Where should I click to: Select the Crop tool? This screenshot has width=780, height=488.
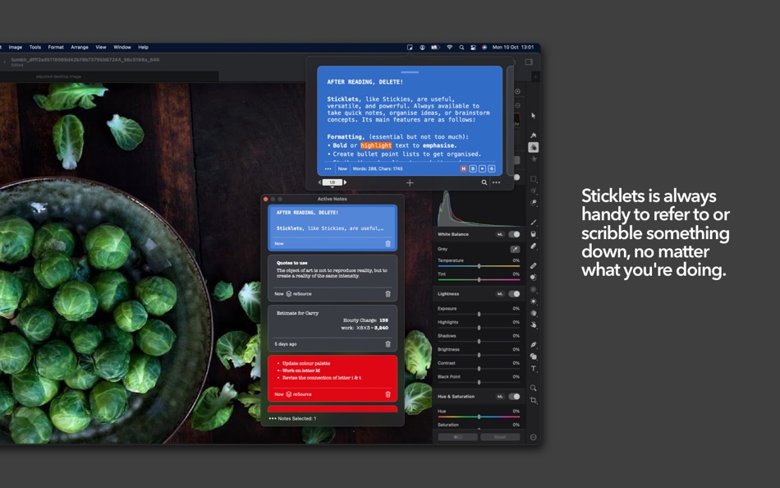[x=533, y=400]
